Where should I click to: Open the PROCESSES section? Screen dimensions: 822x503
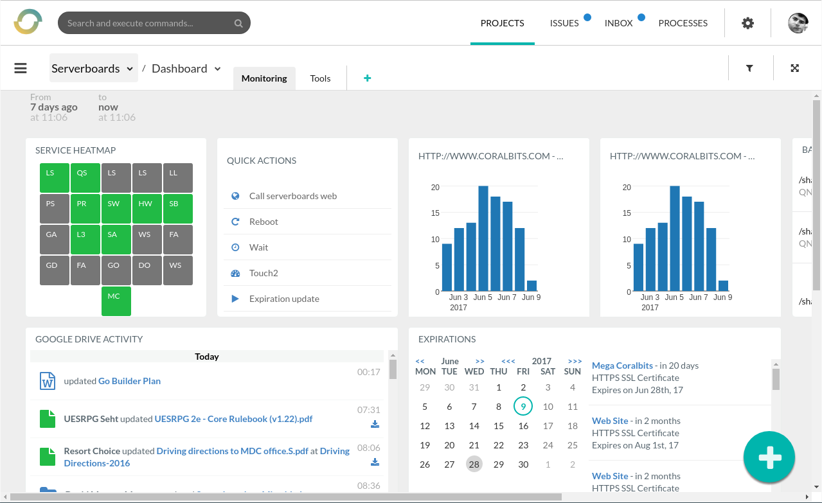(683, 23)
